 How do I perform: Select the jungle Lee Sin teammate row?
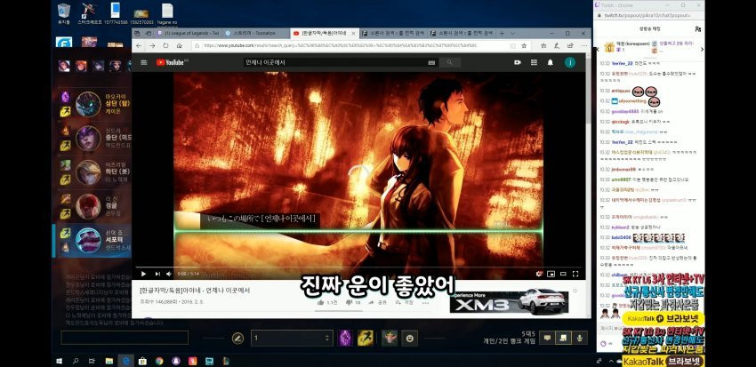(94, 206)
